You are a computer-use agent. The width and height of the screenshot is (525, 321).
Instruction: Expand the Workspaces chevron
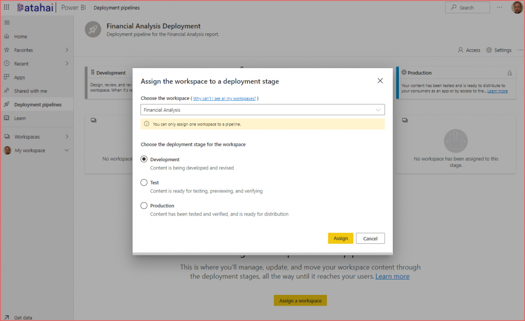click(x=67, y=136)
